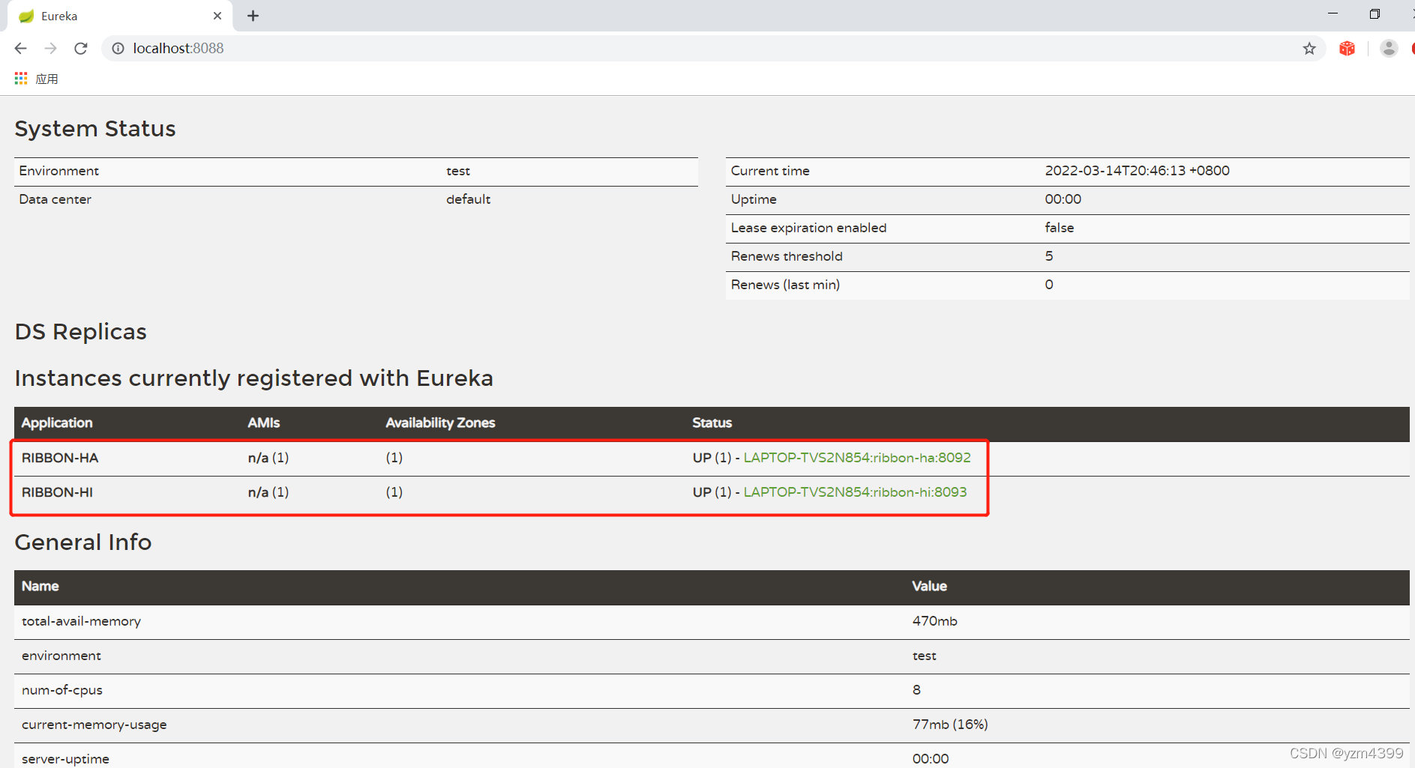Viewport: 1415px width, 768px height.
Task: Open the ribbon-ha:8092 instance link
Action: point(857,458)
